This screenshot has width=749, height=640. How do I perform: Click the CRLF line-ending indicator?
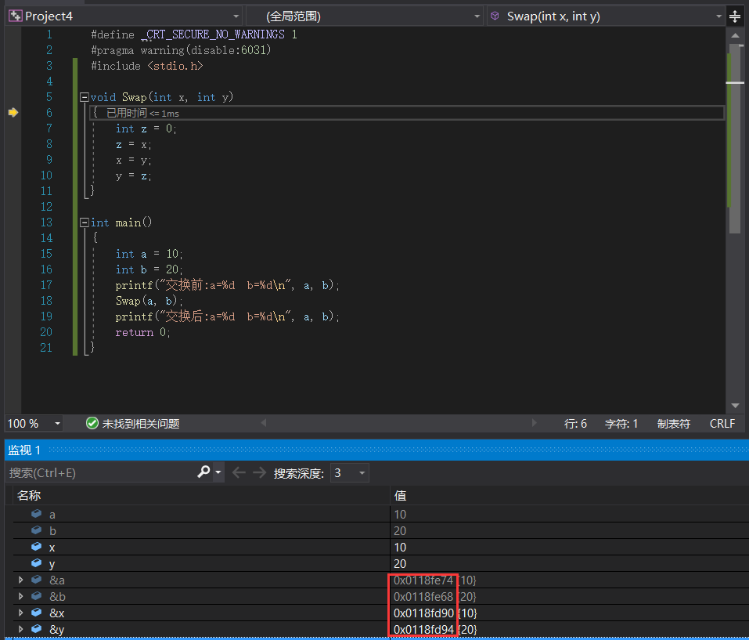click(x=722, y=424)
